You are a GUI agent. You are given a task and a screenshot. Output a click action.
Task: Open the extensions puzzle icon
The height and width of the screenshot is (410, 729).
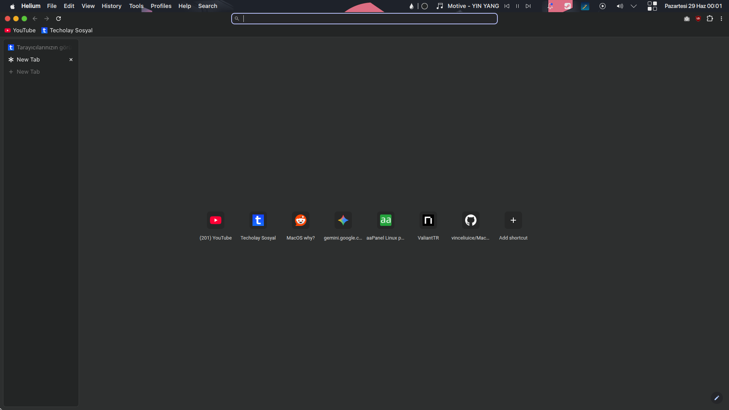(710, 19)
